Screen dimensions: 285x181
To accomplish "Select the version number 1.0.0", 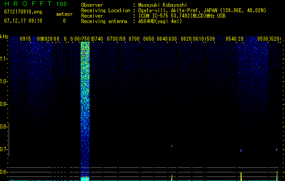I will (61, 4).
